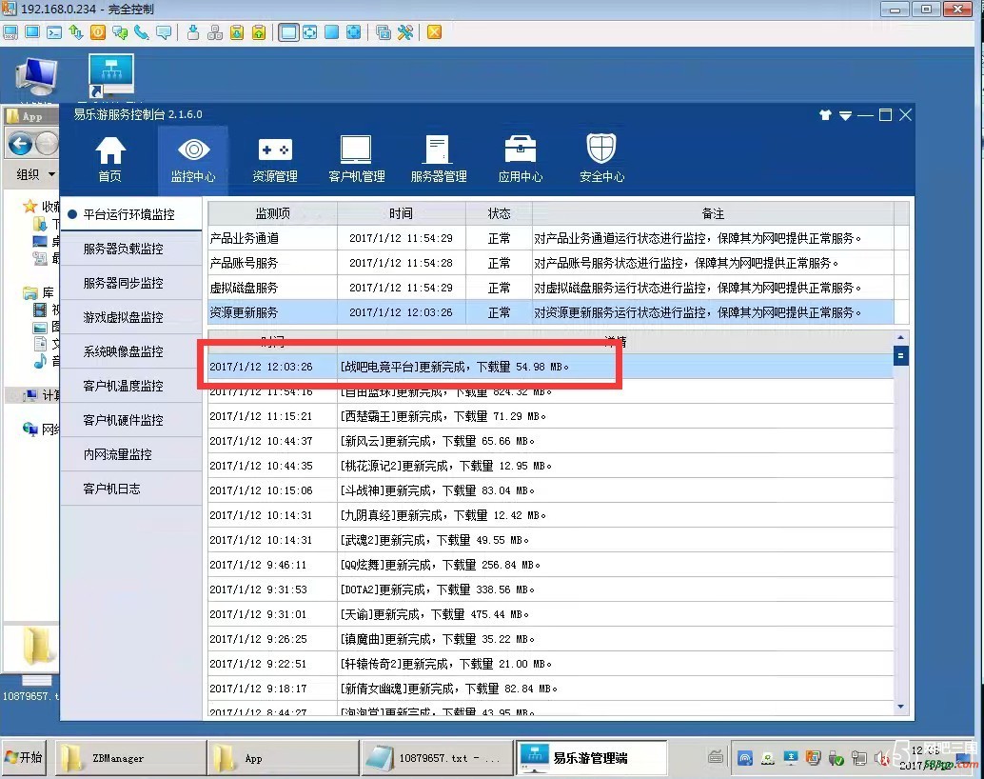Click the fit-to-window view icon
Image resolution: width=984 pixels, height=779 pixels.
310,32
